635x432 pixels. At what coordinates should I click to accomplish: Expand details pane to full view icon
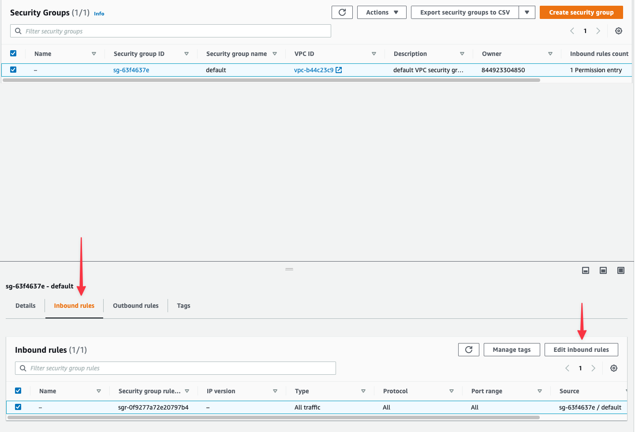620,270
